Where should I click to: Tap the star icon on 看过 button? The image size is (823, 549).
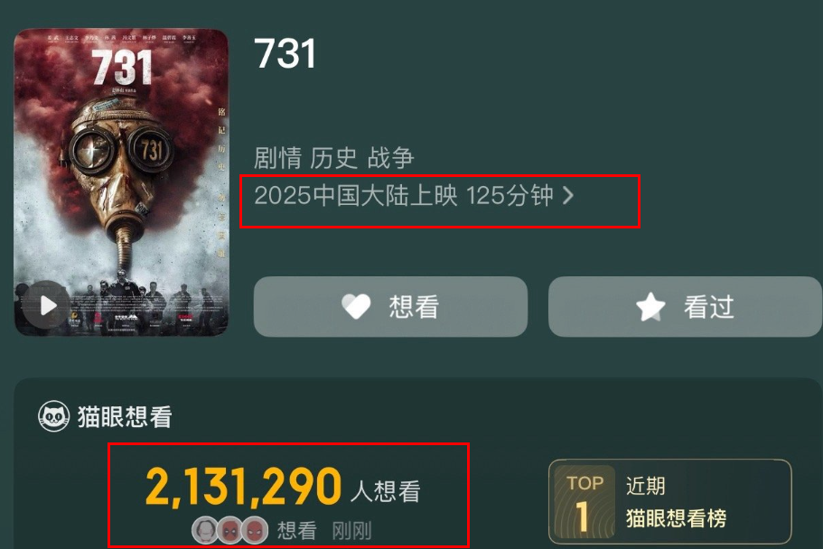click(650, 306)
